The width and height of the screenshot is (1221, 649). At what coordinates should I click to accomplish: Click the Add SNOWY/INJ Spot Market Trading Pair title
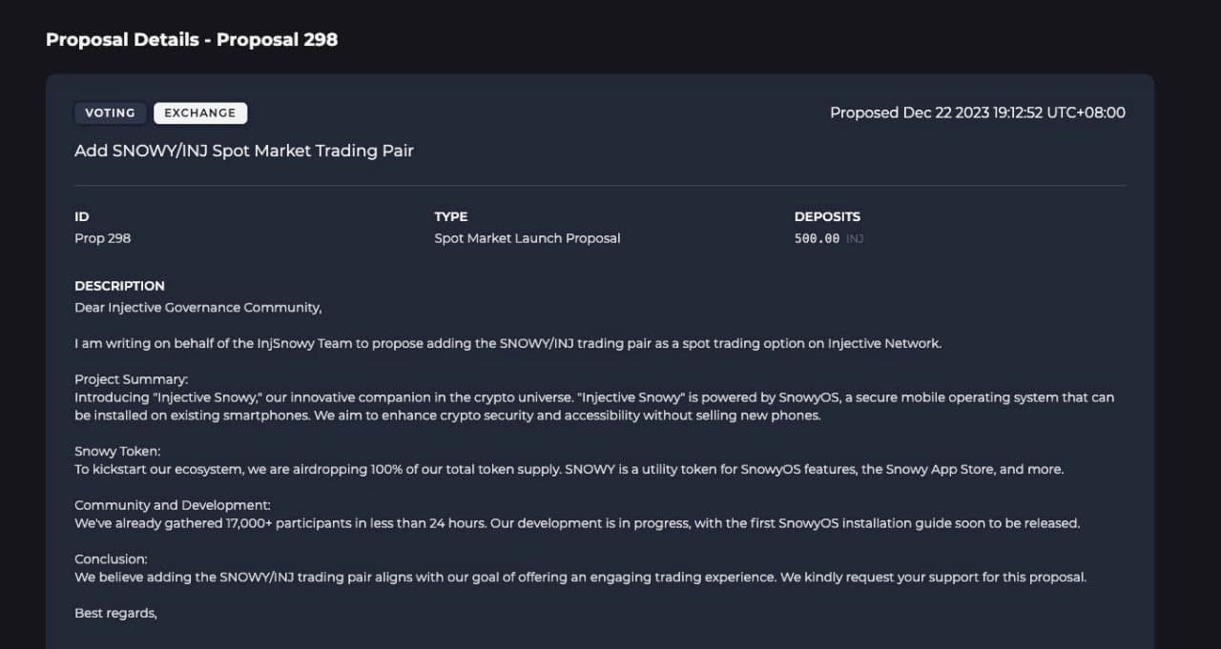[244, 151]
